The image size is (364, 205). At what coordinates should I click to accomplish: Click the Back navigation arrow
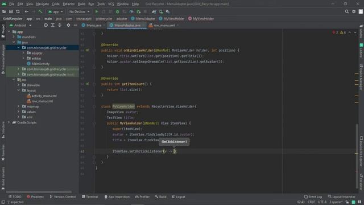(27, 11)
